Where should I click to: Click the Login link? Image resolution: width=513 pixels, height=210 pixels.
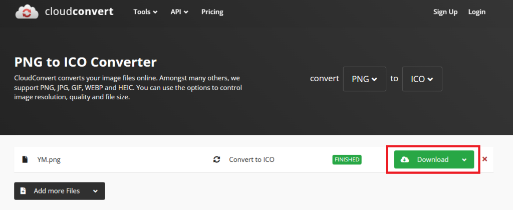coord(476,12)
